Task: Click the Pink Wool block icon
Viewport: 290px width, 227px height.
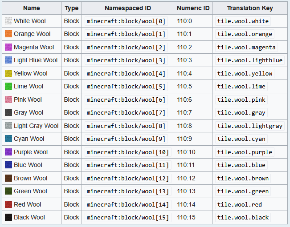Action: [8, 100]
